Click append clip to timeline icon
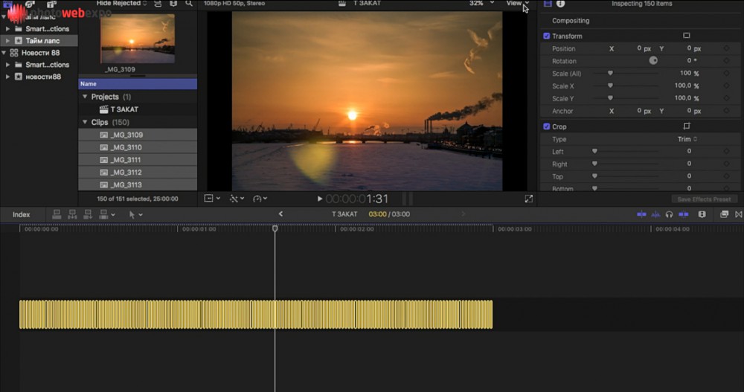Image resolution: width=744 pixels, height=392 pixels. click(x=88, y=214)
